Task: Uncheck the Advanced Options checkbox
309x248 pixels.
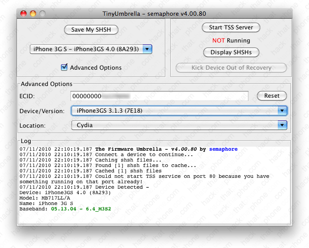Action: tap(64, 67)
